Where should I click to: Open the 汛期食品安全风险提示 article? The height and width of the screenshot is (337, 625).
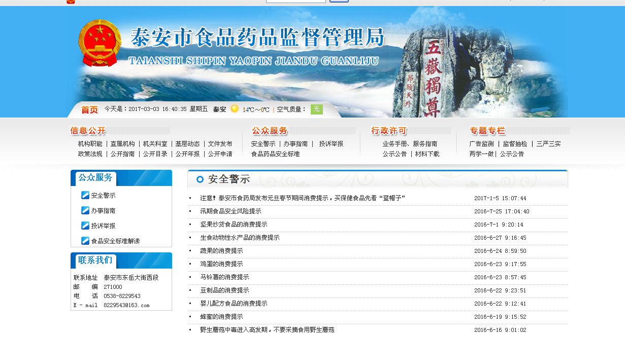pyautogui.click(x=231, y=211)
